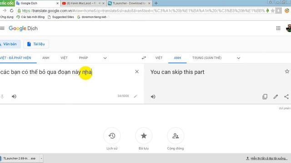Bookmark this page with the star
The width and height of the screenshot is (291, 163).
tap(273, 11)
